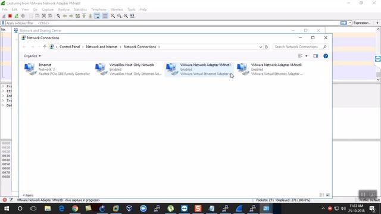Screen dimensions: 381x214
Task: Navigate to Control Panel breadcrumb
Action: point(70,47)
